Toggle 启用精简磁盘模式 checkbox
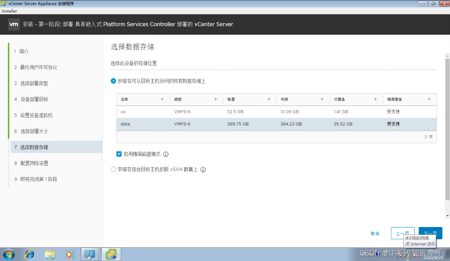Screen dimensions: 450x261 coord(119,154)
